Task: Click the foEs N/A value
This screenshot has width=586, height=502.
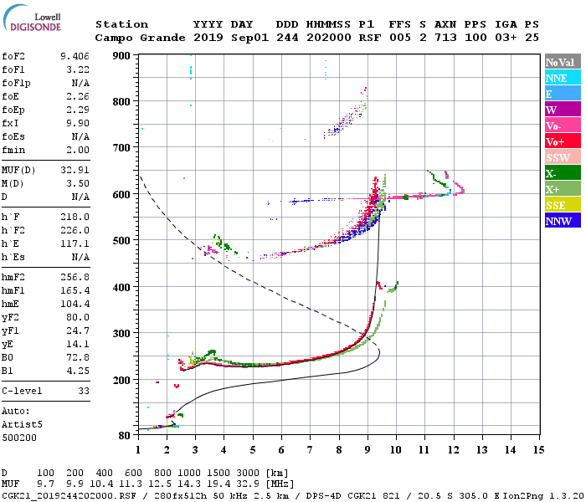Action: pos(80,136)
